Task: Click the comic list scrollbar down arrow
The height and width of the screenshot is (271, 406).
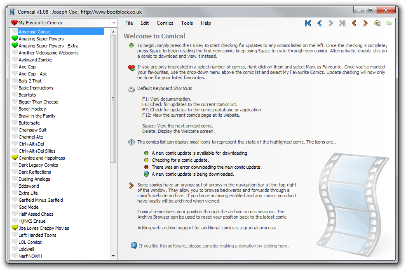Action: pyautogui.click(x=114, y=256)
